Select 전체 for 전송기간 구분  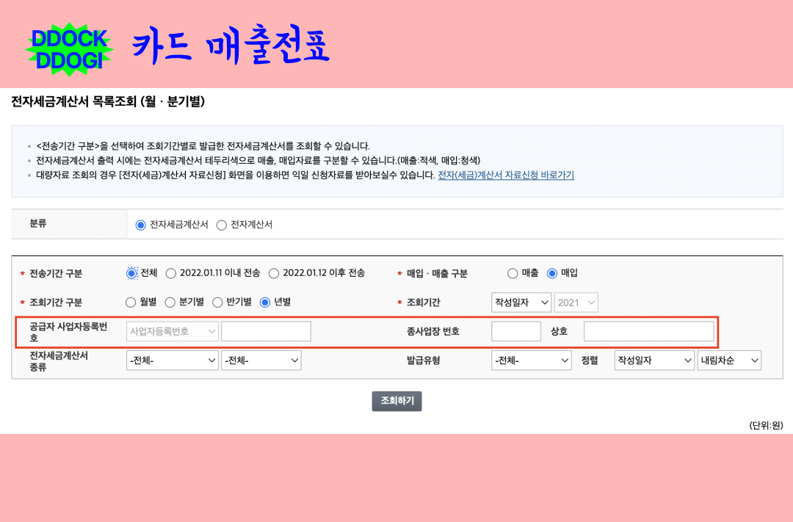pyautogui.click(x=129, y=272)
